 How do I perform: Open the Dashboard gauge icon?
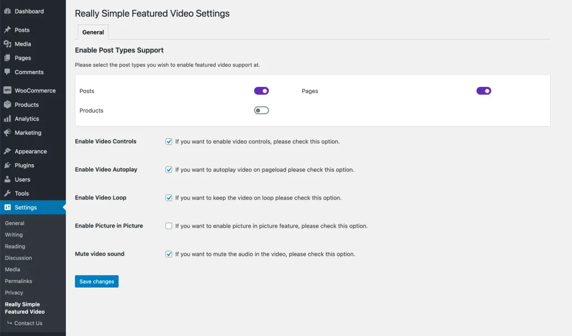pyautogui.click(x=7, y=11)
